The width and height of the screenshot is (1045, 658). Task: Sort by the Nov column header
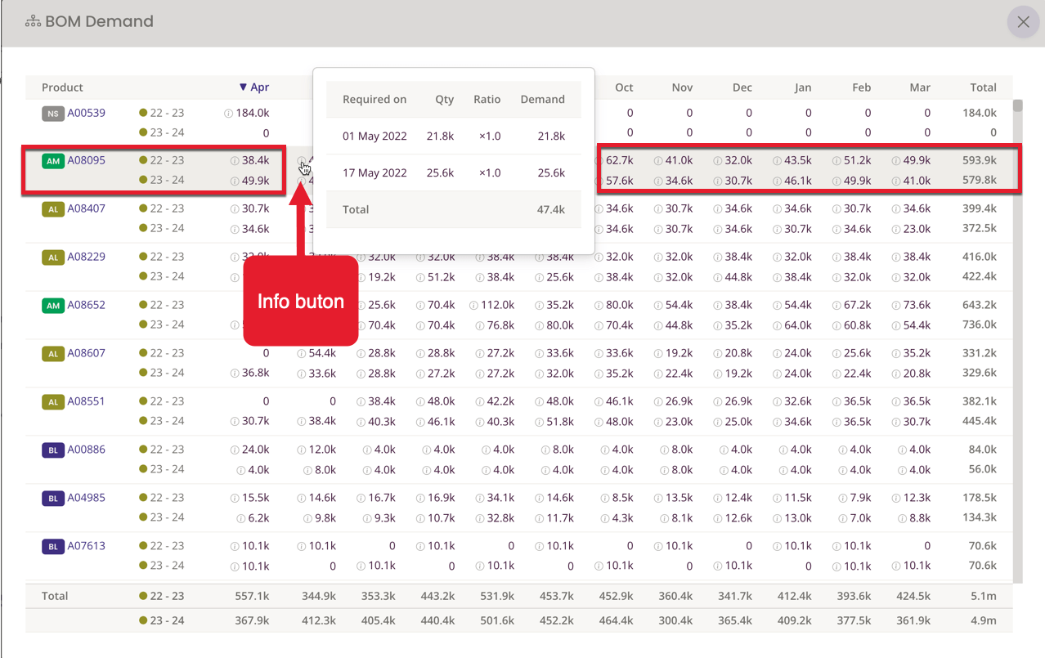click(x=683, y=87)
